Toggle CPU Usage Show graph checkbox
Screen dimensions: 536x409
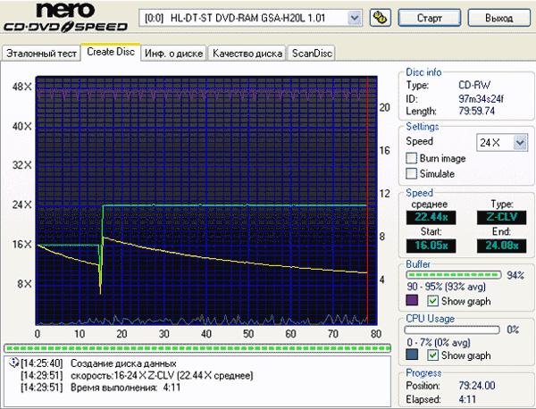coord(432,355)
